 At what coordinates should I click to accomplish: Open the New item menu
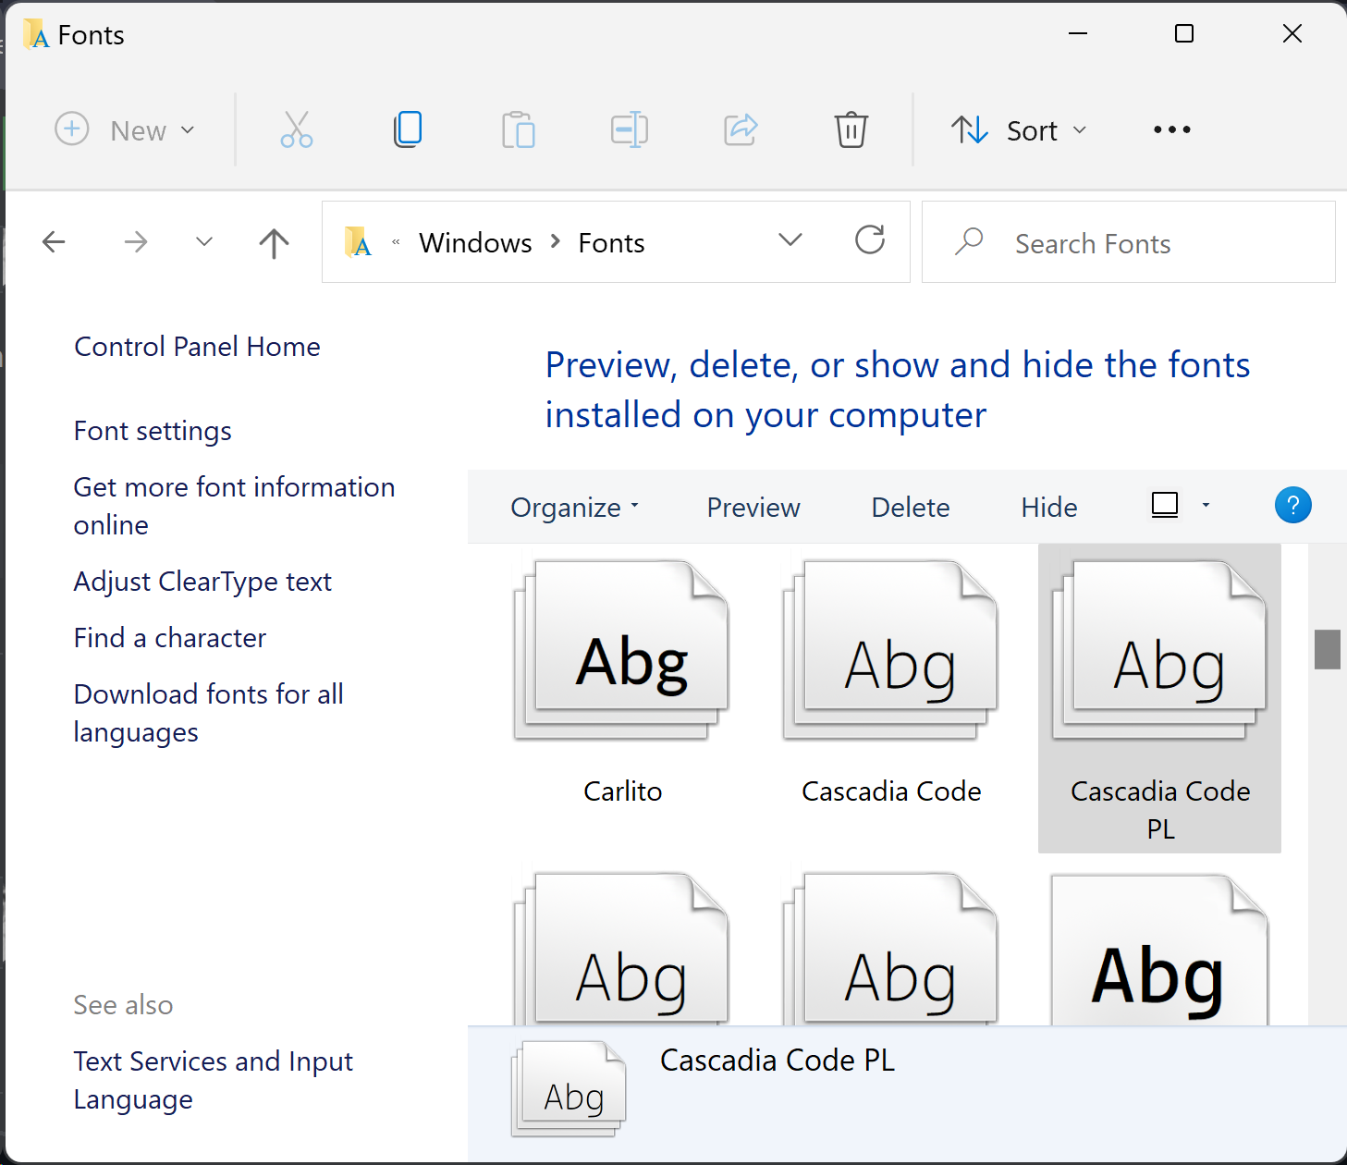click(x=126, y=129)
